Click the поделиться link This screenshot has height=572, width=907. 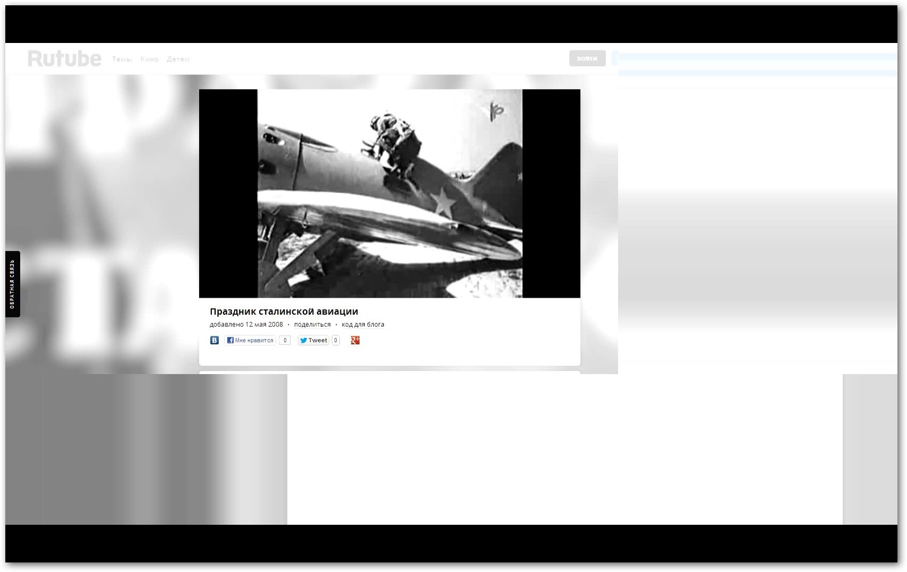point(312,325)
